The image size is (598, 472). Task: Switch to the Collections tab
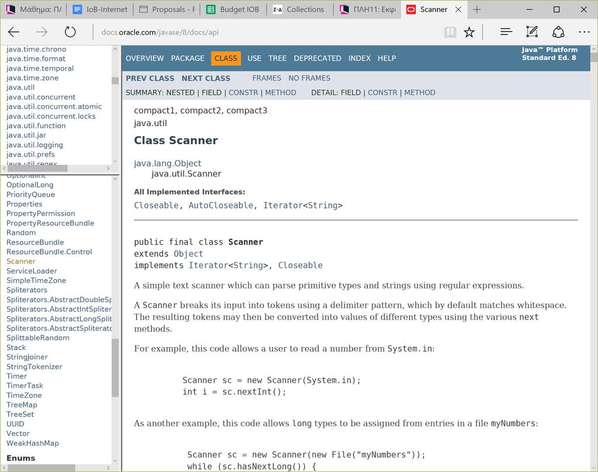[300, 9]
